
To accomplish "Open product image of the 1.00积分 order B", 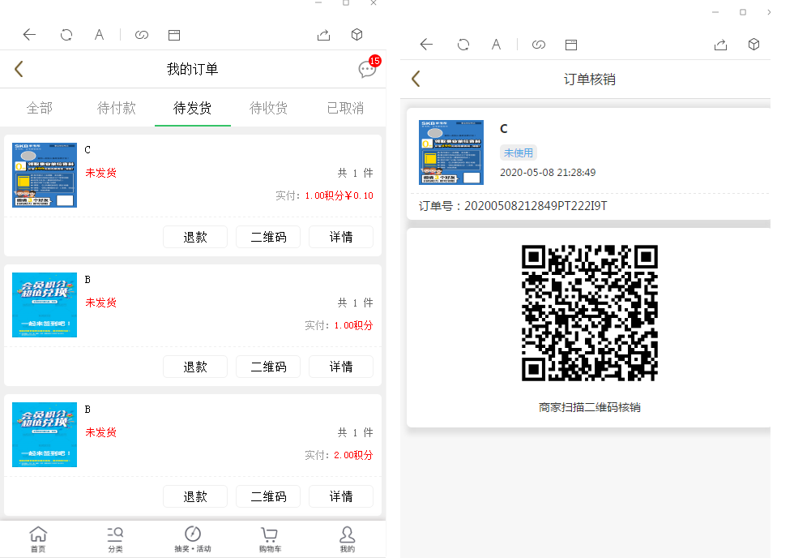I will (x=45, y=305).
